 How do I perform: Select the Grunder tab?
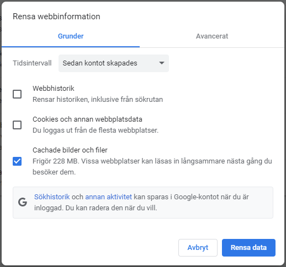point(71,36)
